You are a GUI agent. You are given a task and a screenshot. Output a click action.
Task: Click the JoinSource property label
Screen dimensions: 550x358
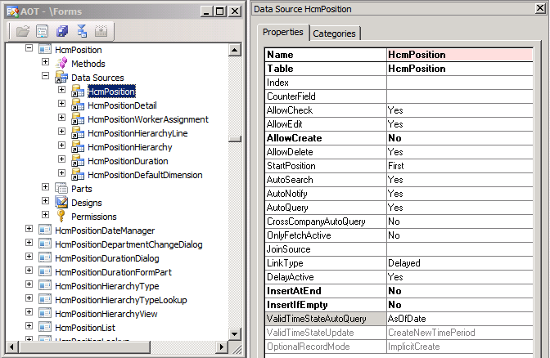coord(289,249)
